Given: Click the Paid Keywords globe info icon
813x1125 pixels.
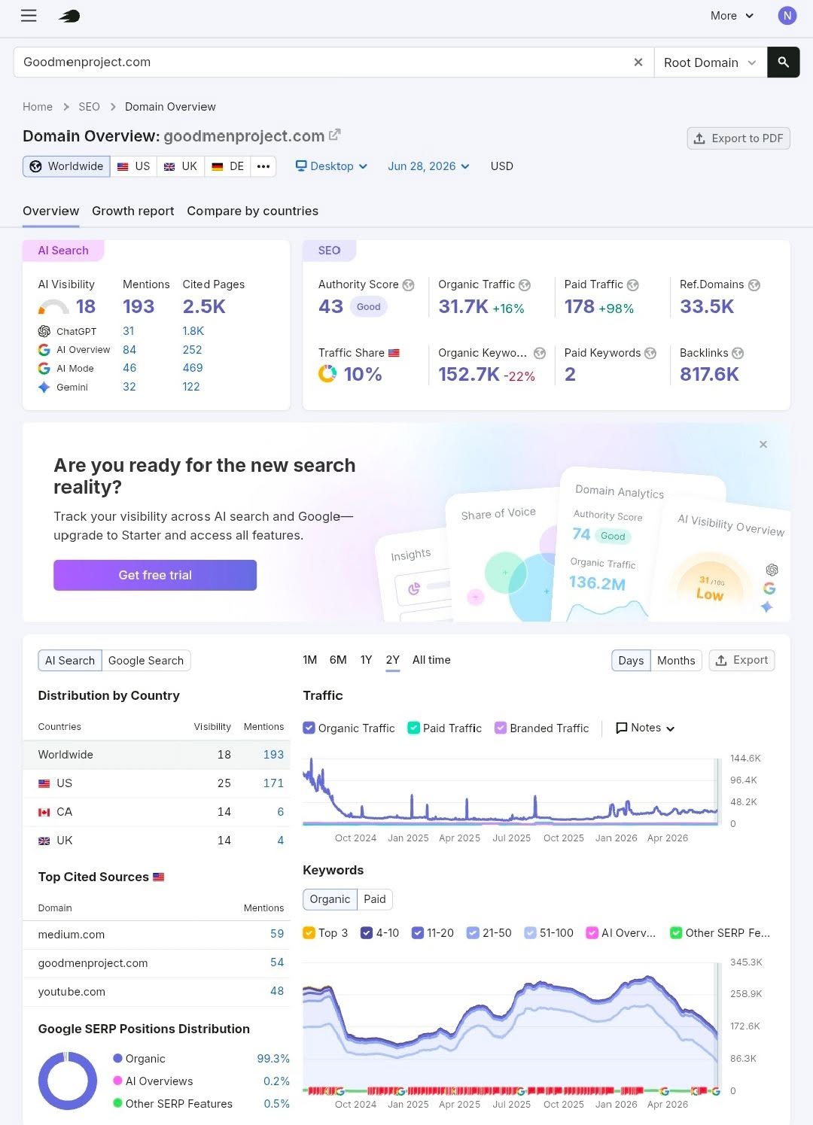Looking at the screenshot, I should pyautogui.click(x=650, y=354).
